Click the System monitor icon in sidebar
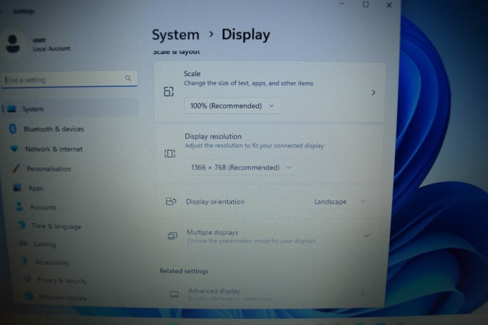This screenshot has height=325, width=488. (12, 109)
